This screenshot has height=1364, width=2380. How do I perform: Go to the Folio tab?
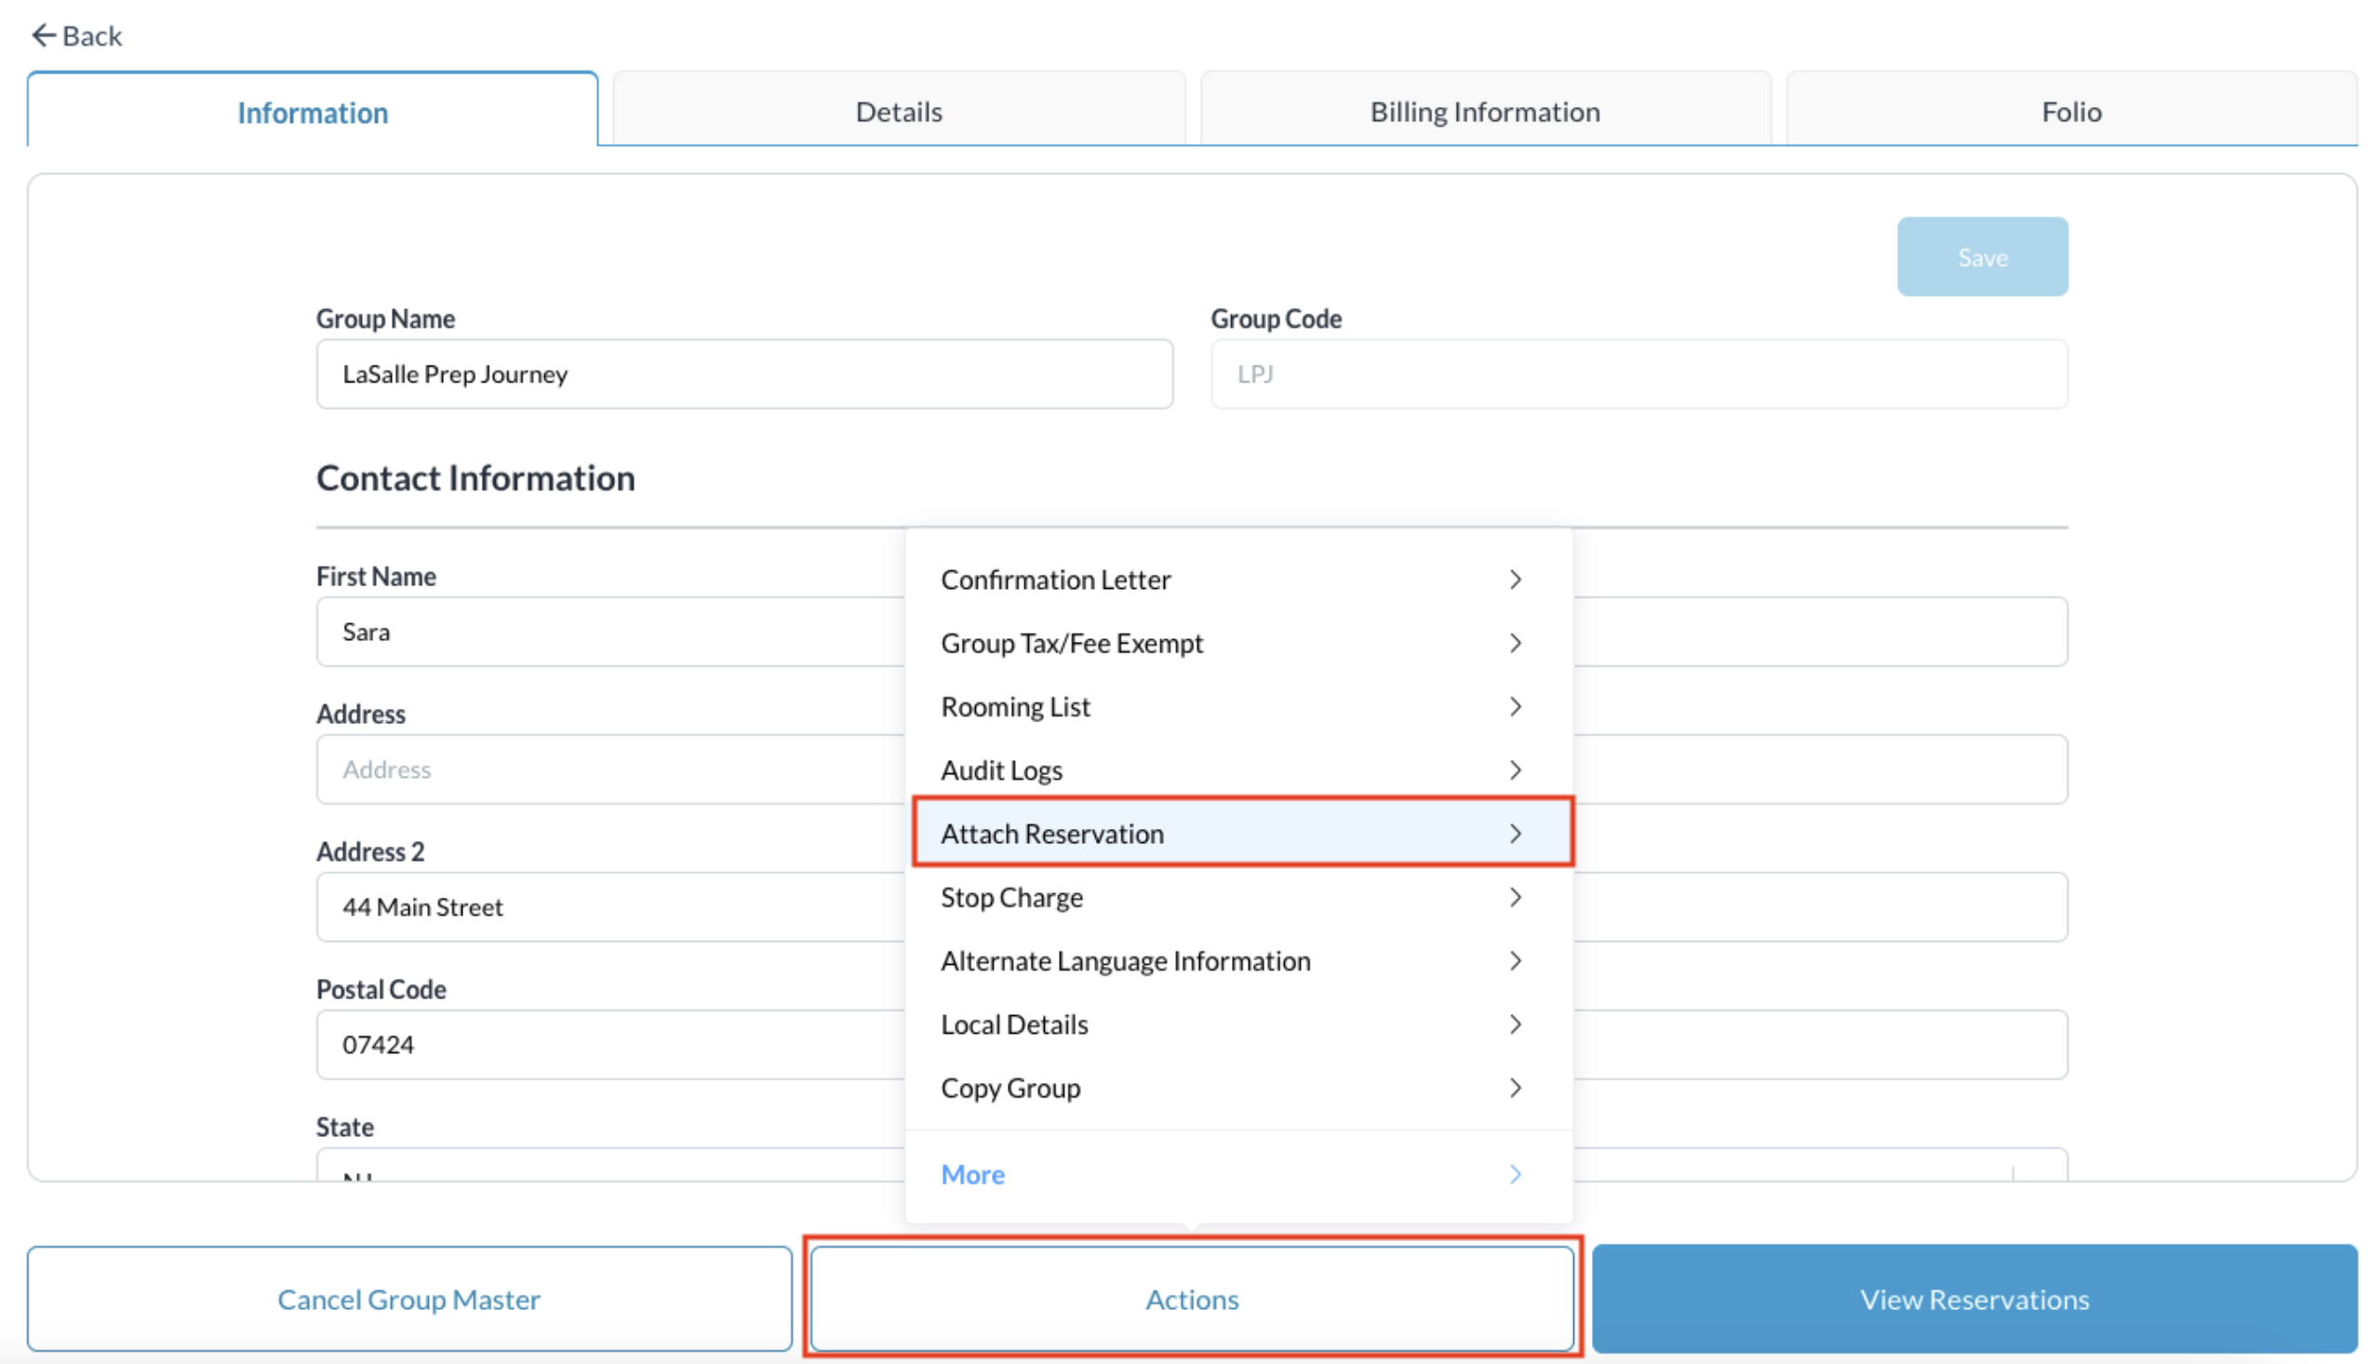coord(2070,112)
